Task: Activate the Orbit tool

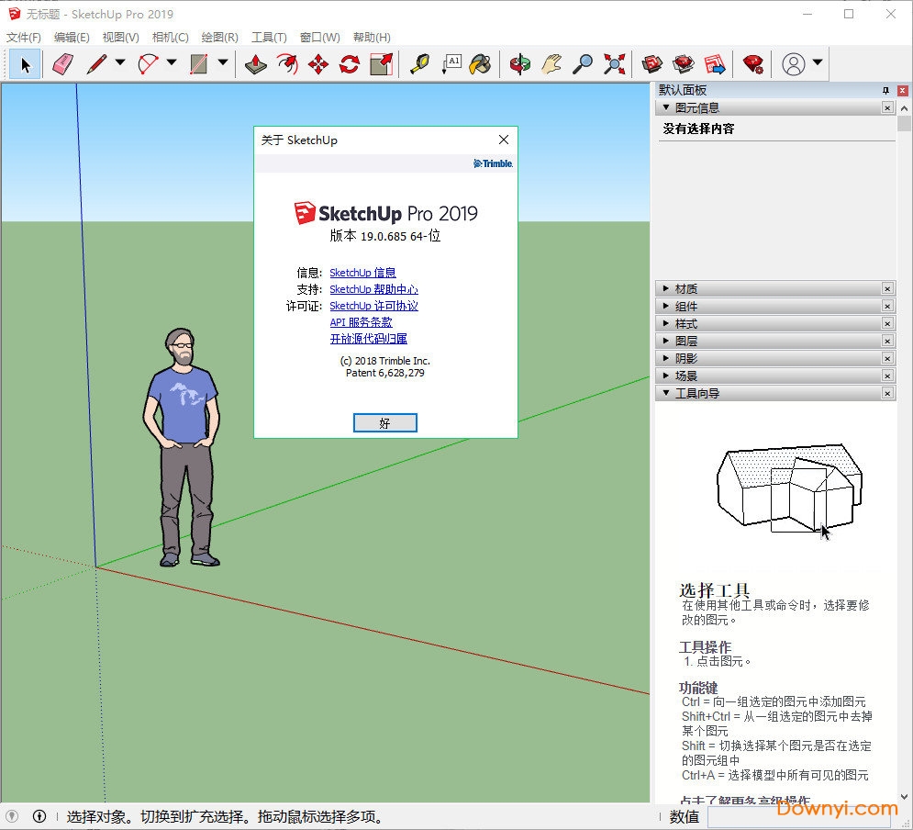Action: tap(520, 64)
